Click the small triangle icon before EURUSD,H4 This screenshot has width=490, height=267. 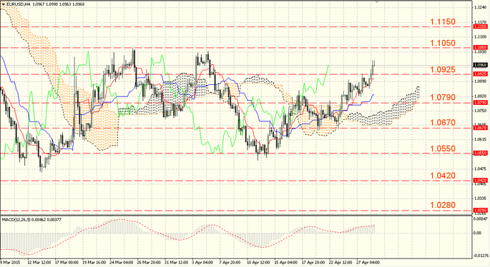3,4
